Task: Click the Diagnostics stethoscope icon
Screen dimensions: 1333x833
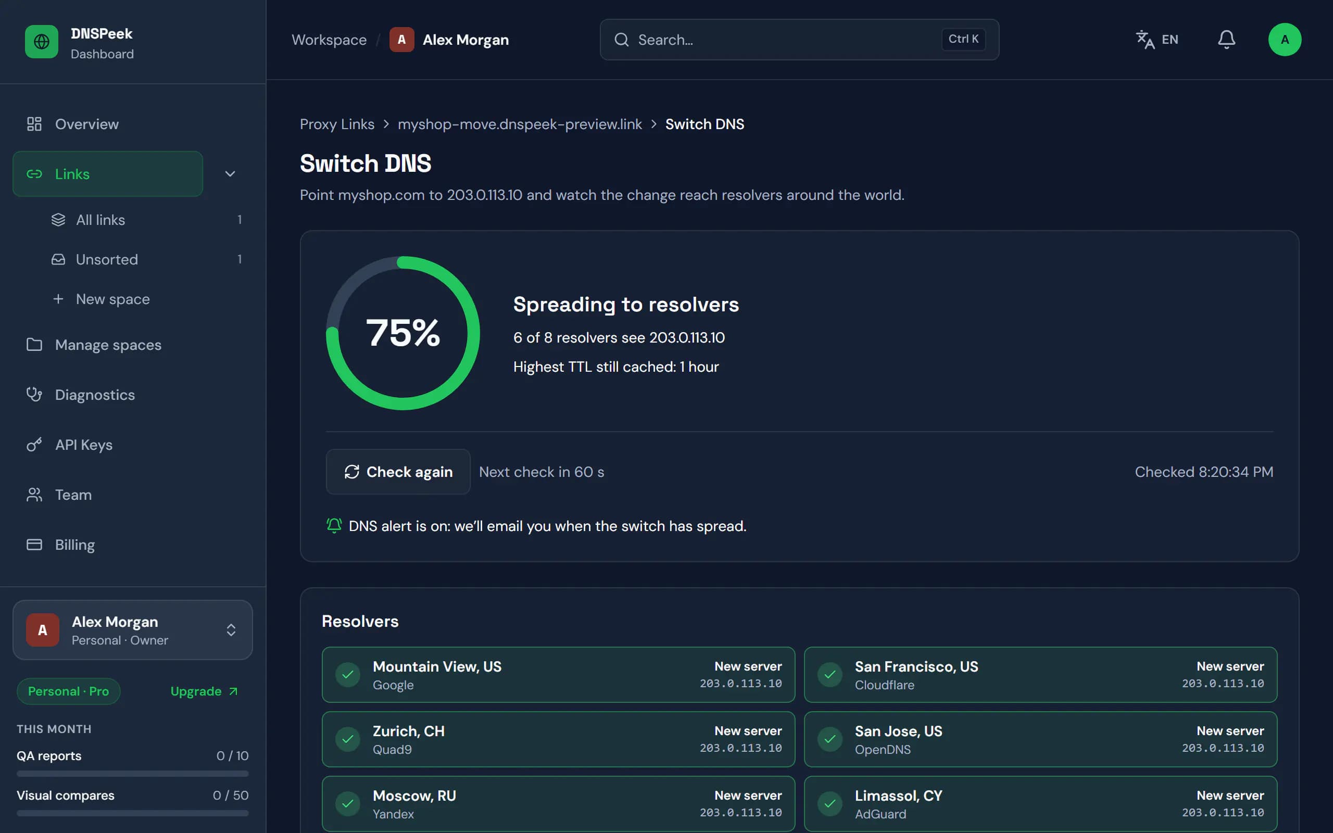Action: tap(34, 395)
